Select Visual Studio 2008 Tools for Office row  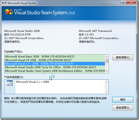point(55,67)
